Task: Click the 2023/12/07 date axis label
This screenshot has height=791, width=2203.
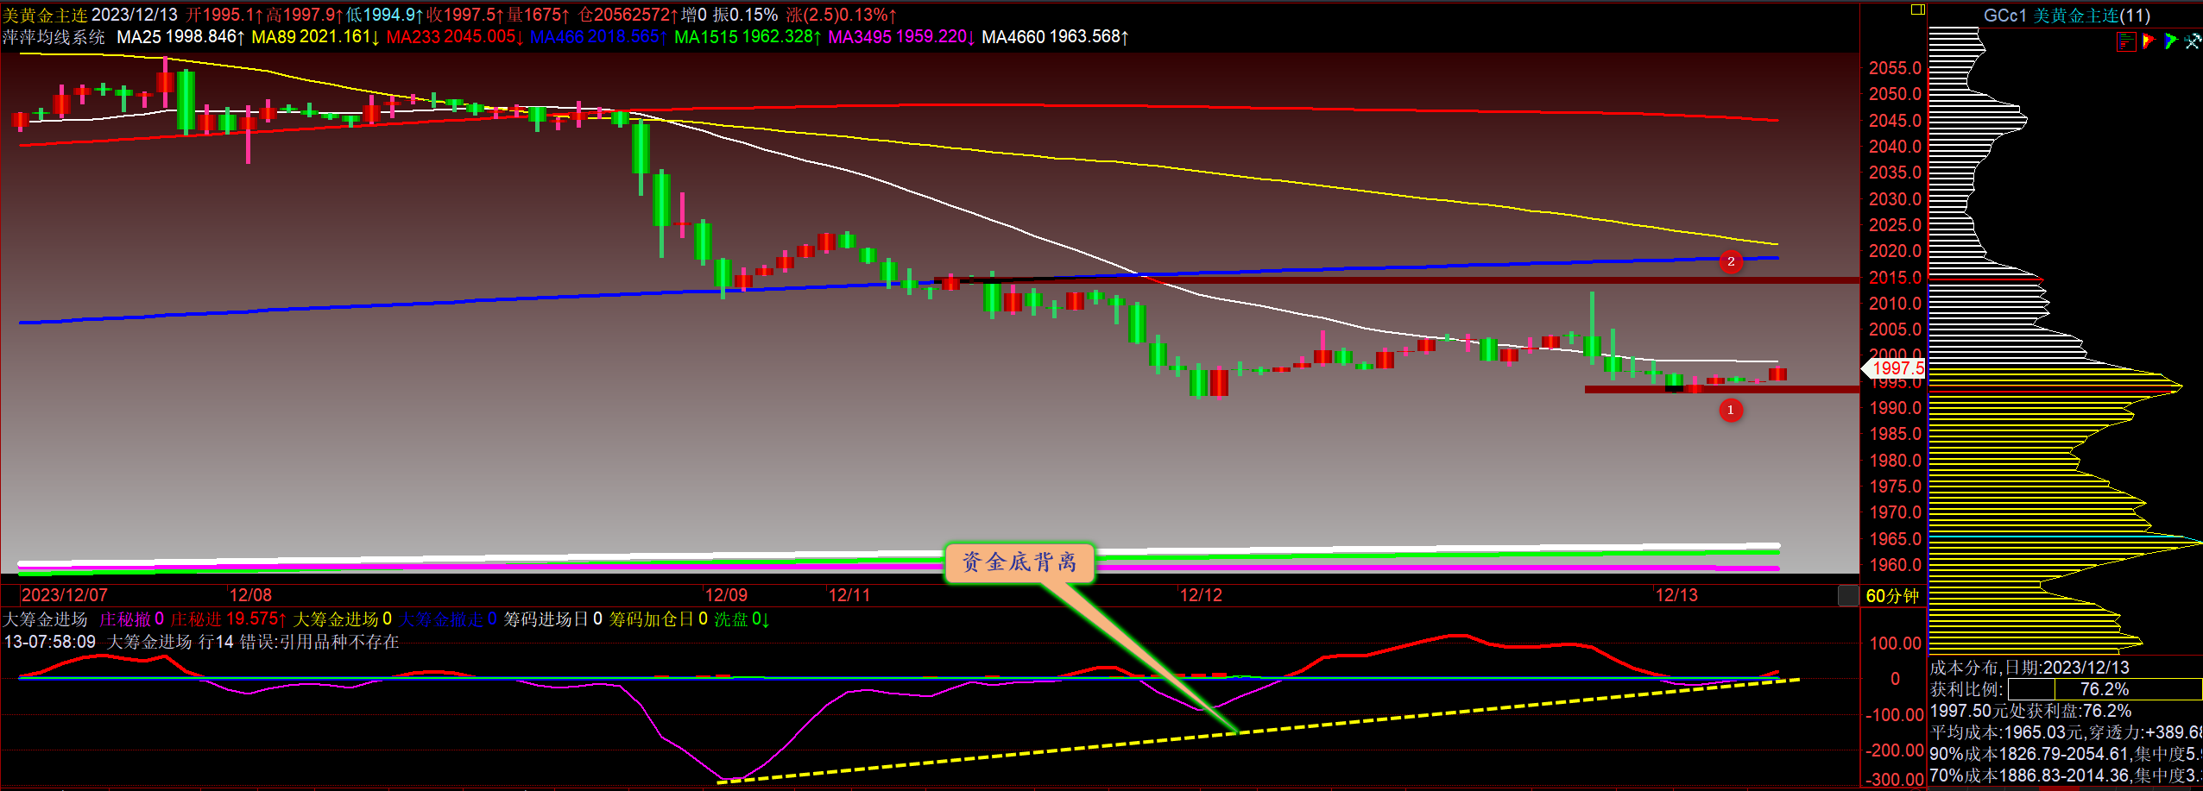Action: click(65, 595)
